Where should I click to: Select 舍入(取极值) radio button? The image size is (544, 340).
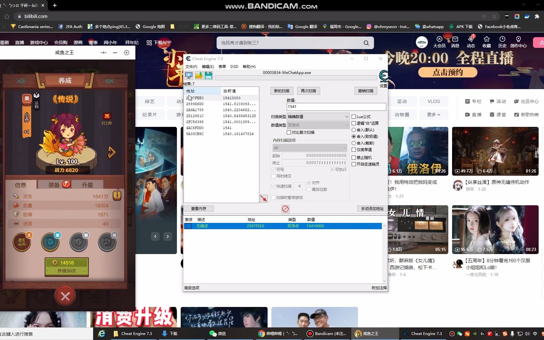(354, 136)
